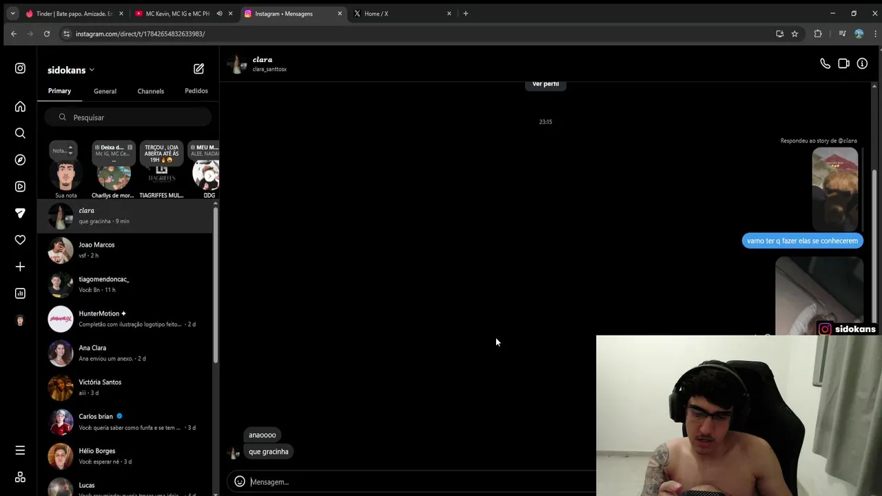882x496 pixels.
Task: Focus the Mensagem text field
Action: pos(420,482)
